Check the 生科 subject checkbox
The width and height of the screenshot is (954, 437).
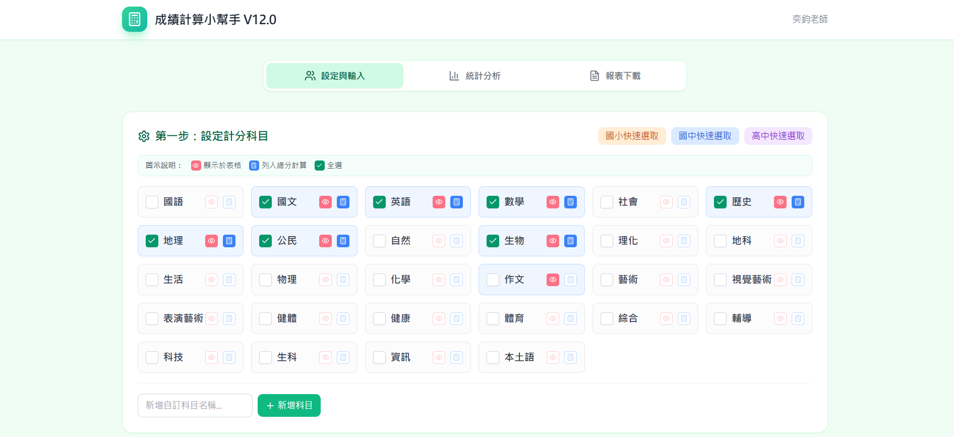point(266,357)
